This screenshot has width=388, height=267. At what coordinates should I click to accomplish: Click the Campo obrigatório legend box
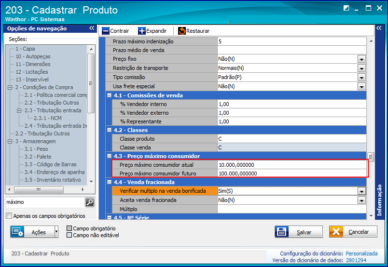69,228
